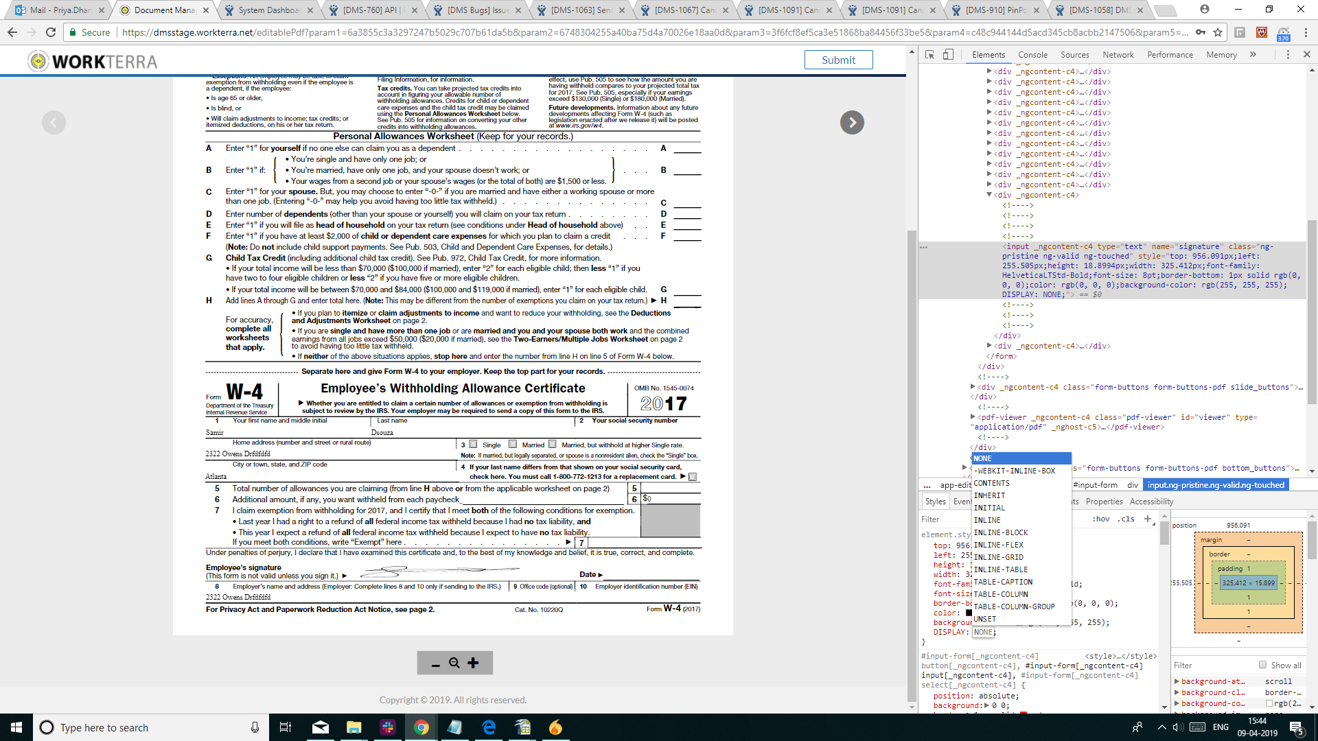
Task: Check the Single filing status box
Action: (x=473, y=445)
